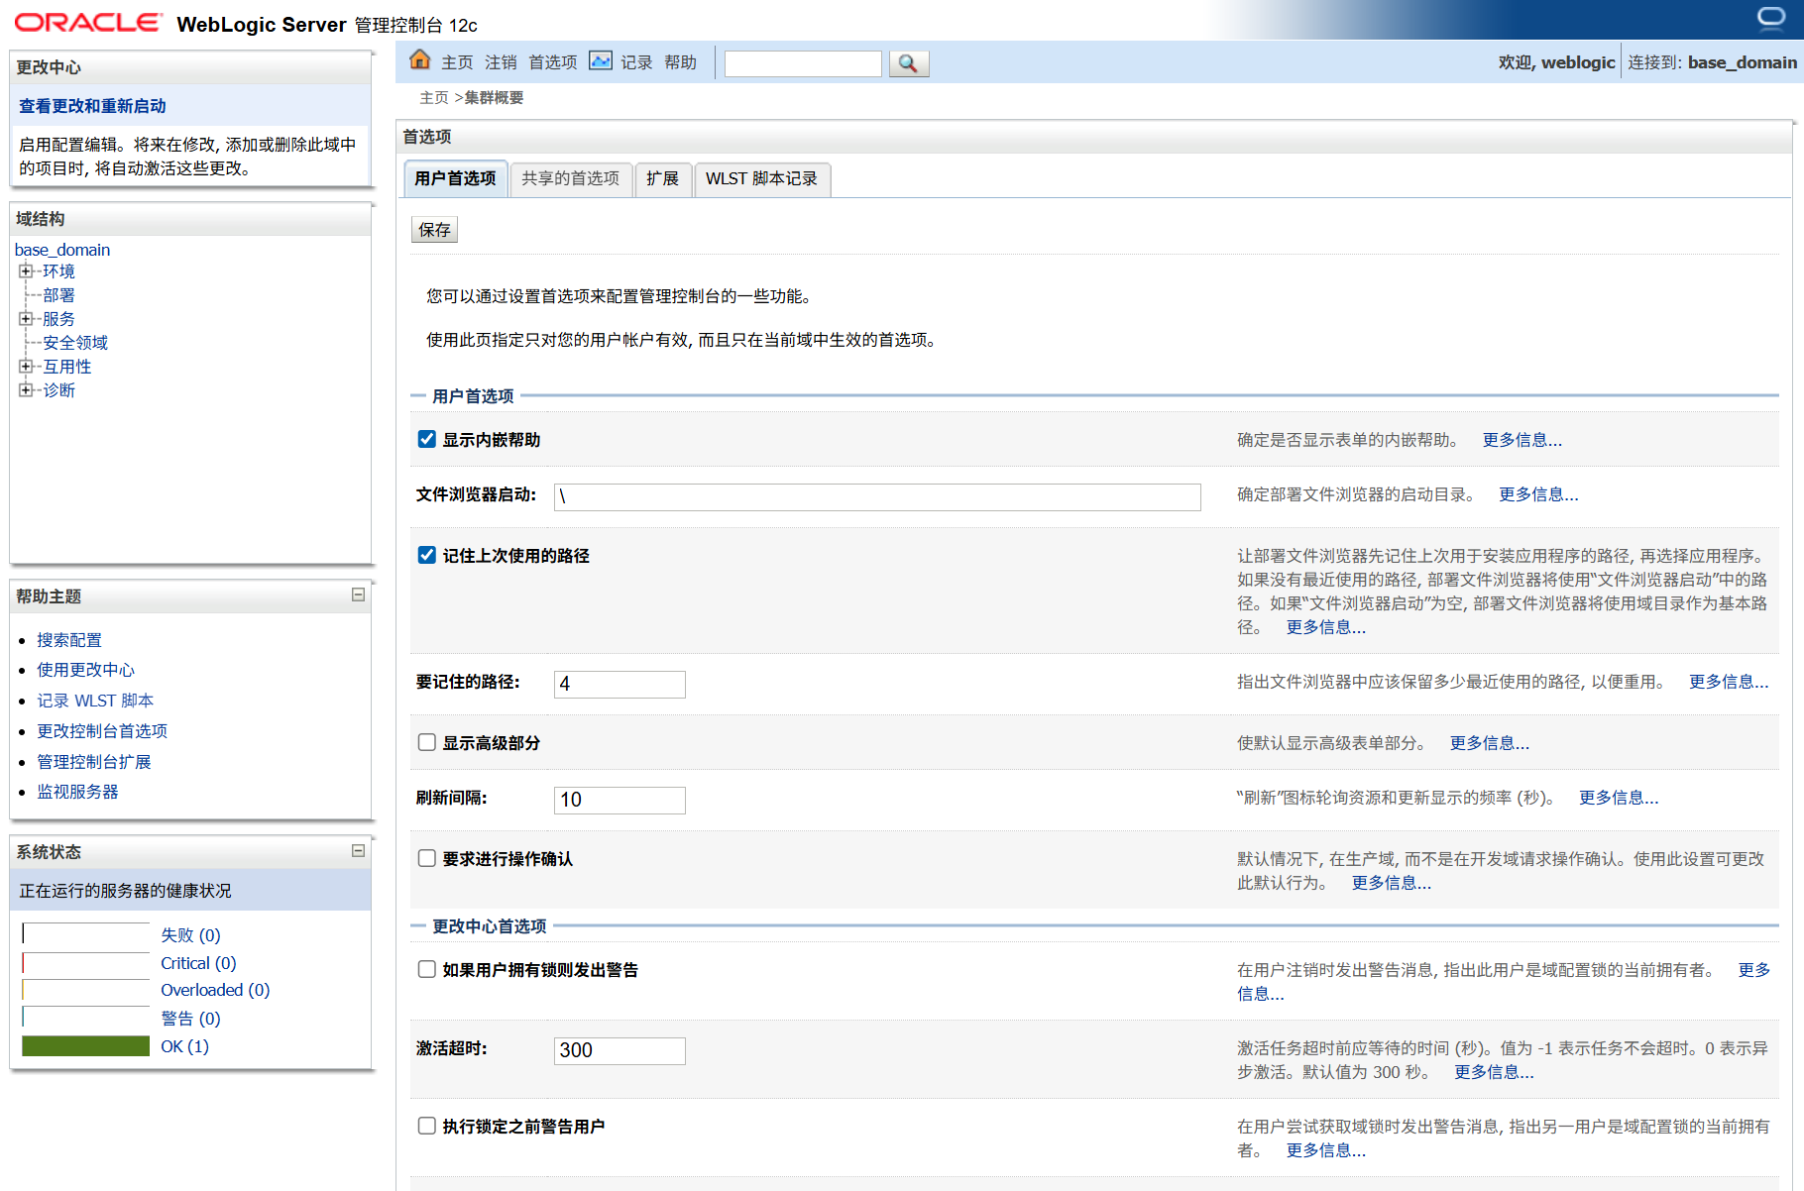Expand the 环境 tree node
The width and height of the screenshot is (1804, 1191).
[x=26, y=271]
